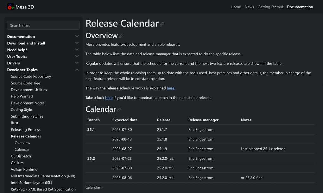Open GL Dispatch page
The height and width of the screenshot is (193, 323).
[x=21, y=156]
